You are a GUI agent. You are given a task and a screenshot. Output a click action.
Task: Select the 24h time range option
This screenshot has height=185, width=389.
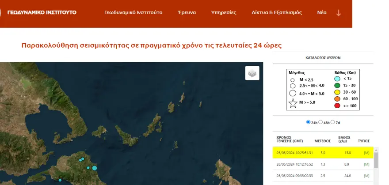coord(308,122)
